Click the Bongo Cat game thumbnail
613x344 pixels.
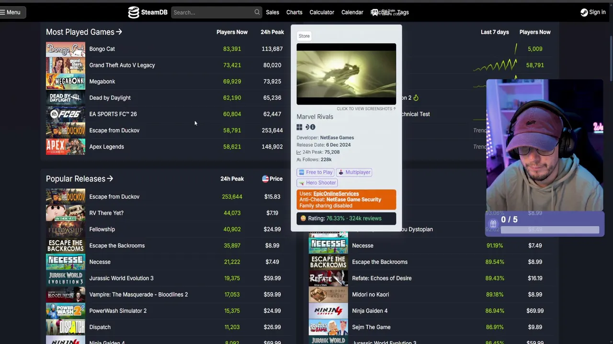(x=66, y=49)
